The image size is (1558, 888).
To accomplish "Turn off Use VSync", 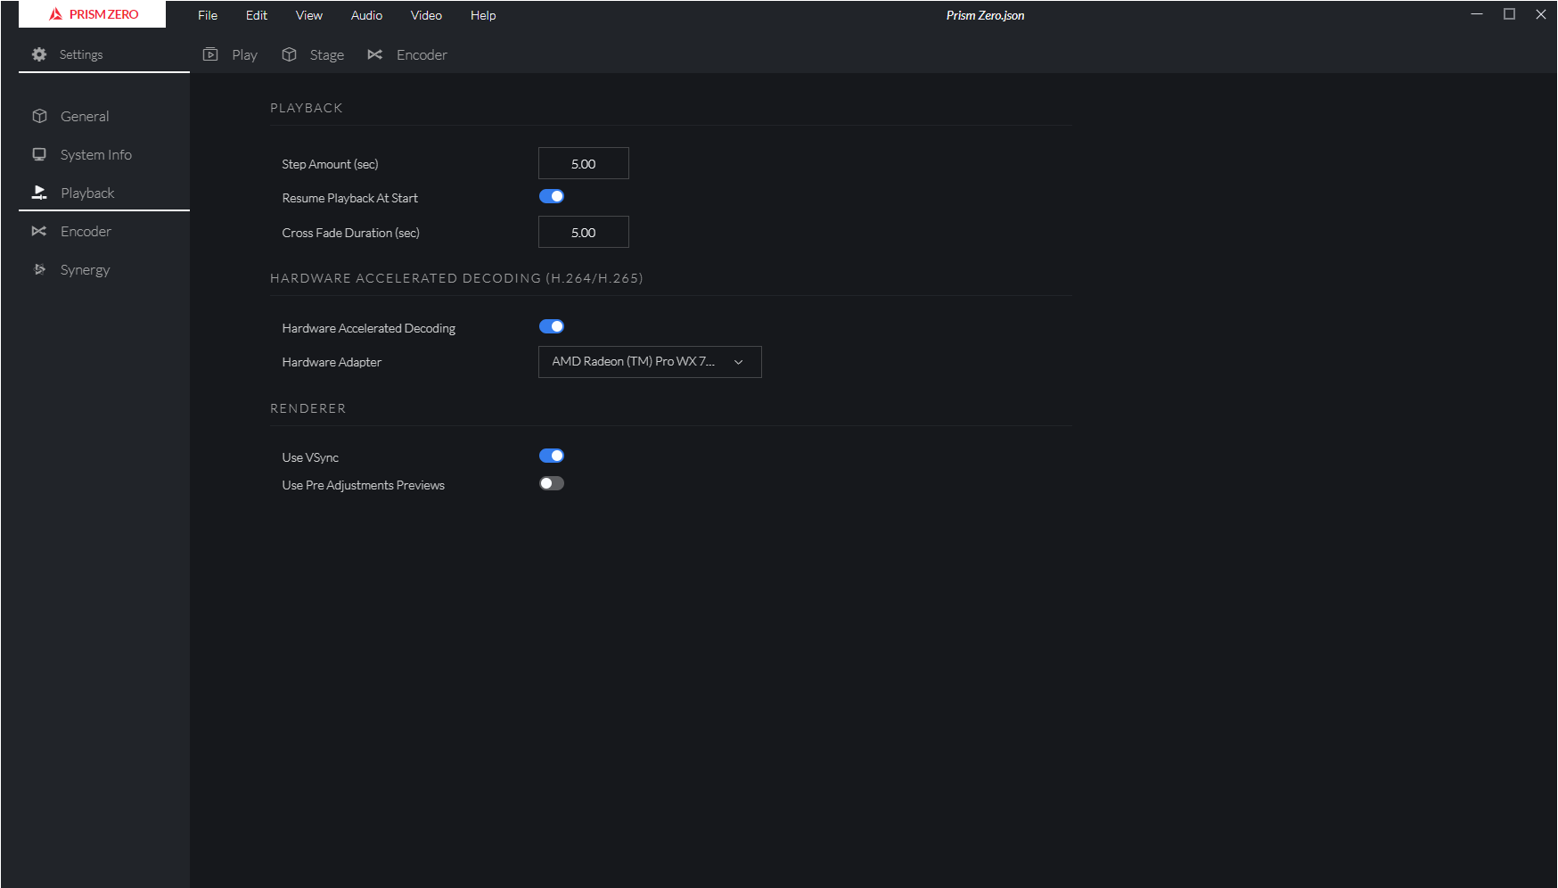I will pyautogui.click(x=552, y=456).
